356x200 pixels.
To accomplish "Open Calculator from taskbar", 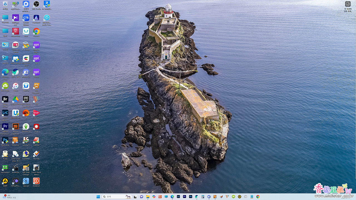I will click(203, 197).
